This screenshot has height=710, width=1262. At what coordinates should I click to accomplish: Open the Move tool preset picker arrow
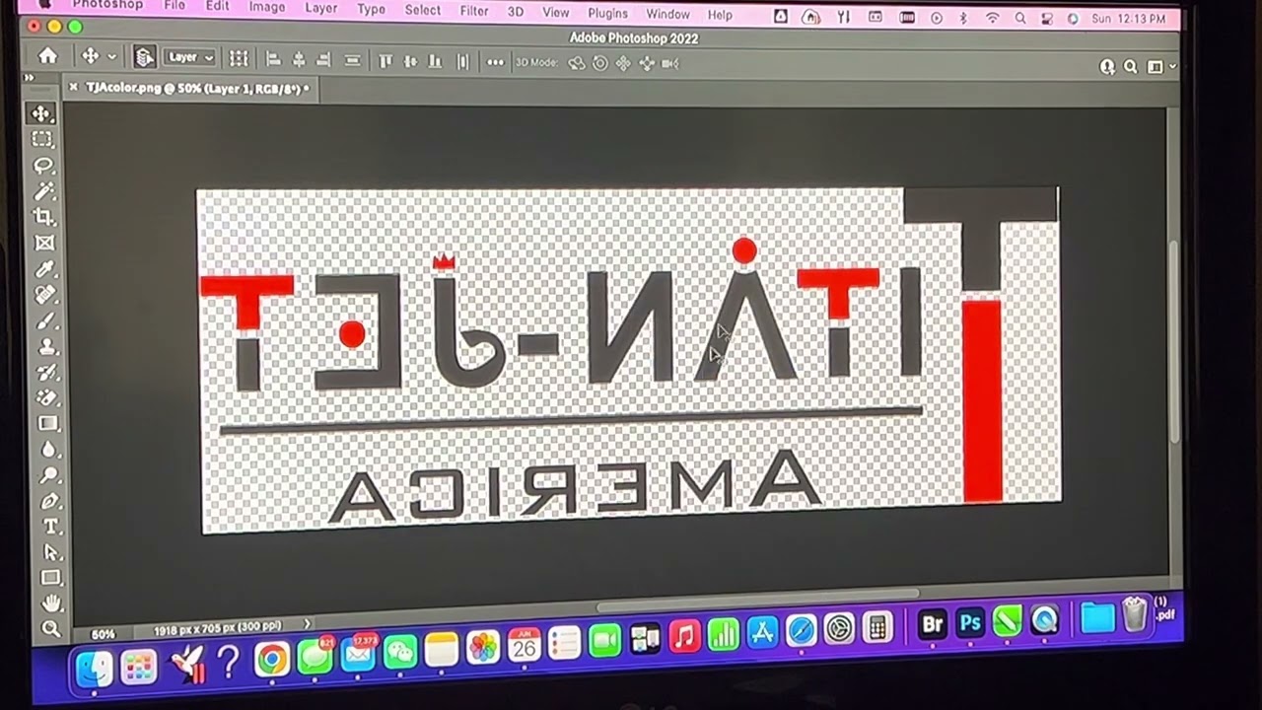click(x=111, y=57)
